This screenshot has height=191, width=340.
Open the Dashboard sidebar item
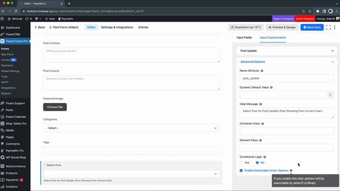coord(13,28)
